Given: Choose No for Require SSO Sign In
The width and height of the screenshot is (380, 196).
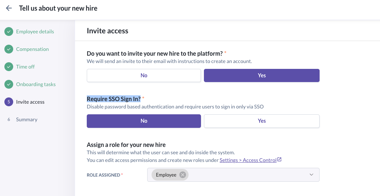Looking at the screenshot, I should 144,121.
